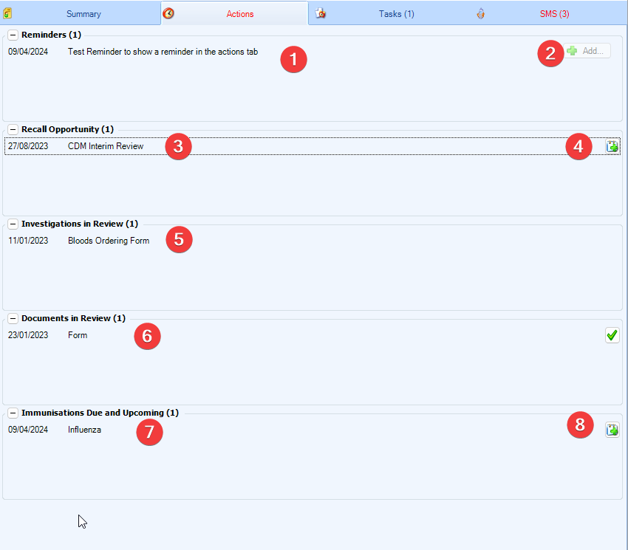The image size is (628, 550).
Task: Click the Documents in Review (1) heading
Action: click(x=73, y=318)
